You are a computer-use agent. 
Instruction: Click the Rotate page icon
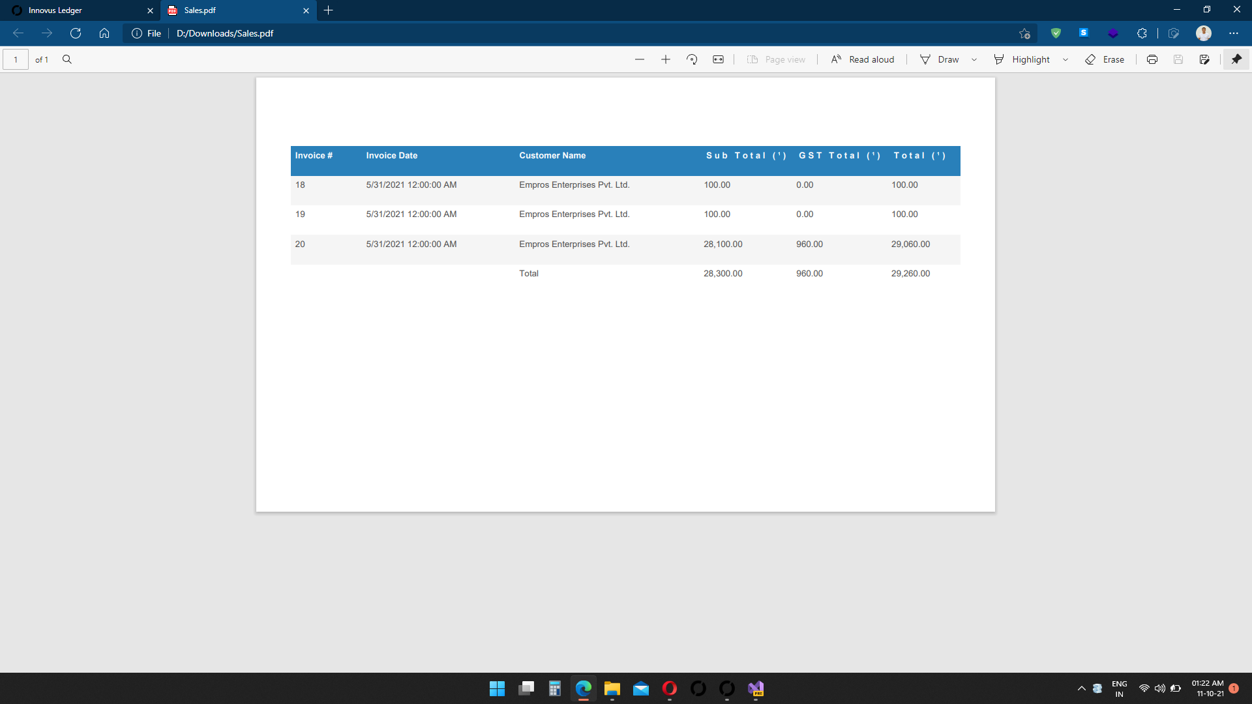coord(693,59)
